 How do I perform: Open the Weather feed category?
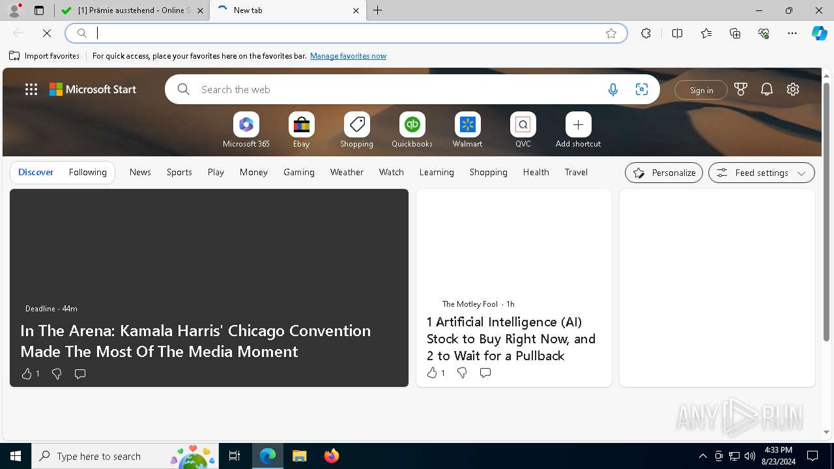[x=347, y=173]
